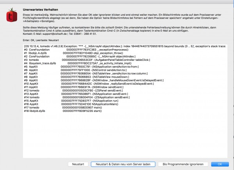
Task: Select stack line #1 libobjc.A.dylib objc_exception_throw
Action: click(73, 53)
